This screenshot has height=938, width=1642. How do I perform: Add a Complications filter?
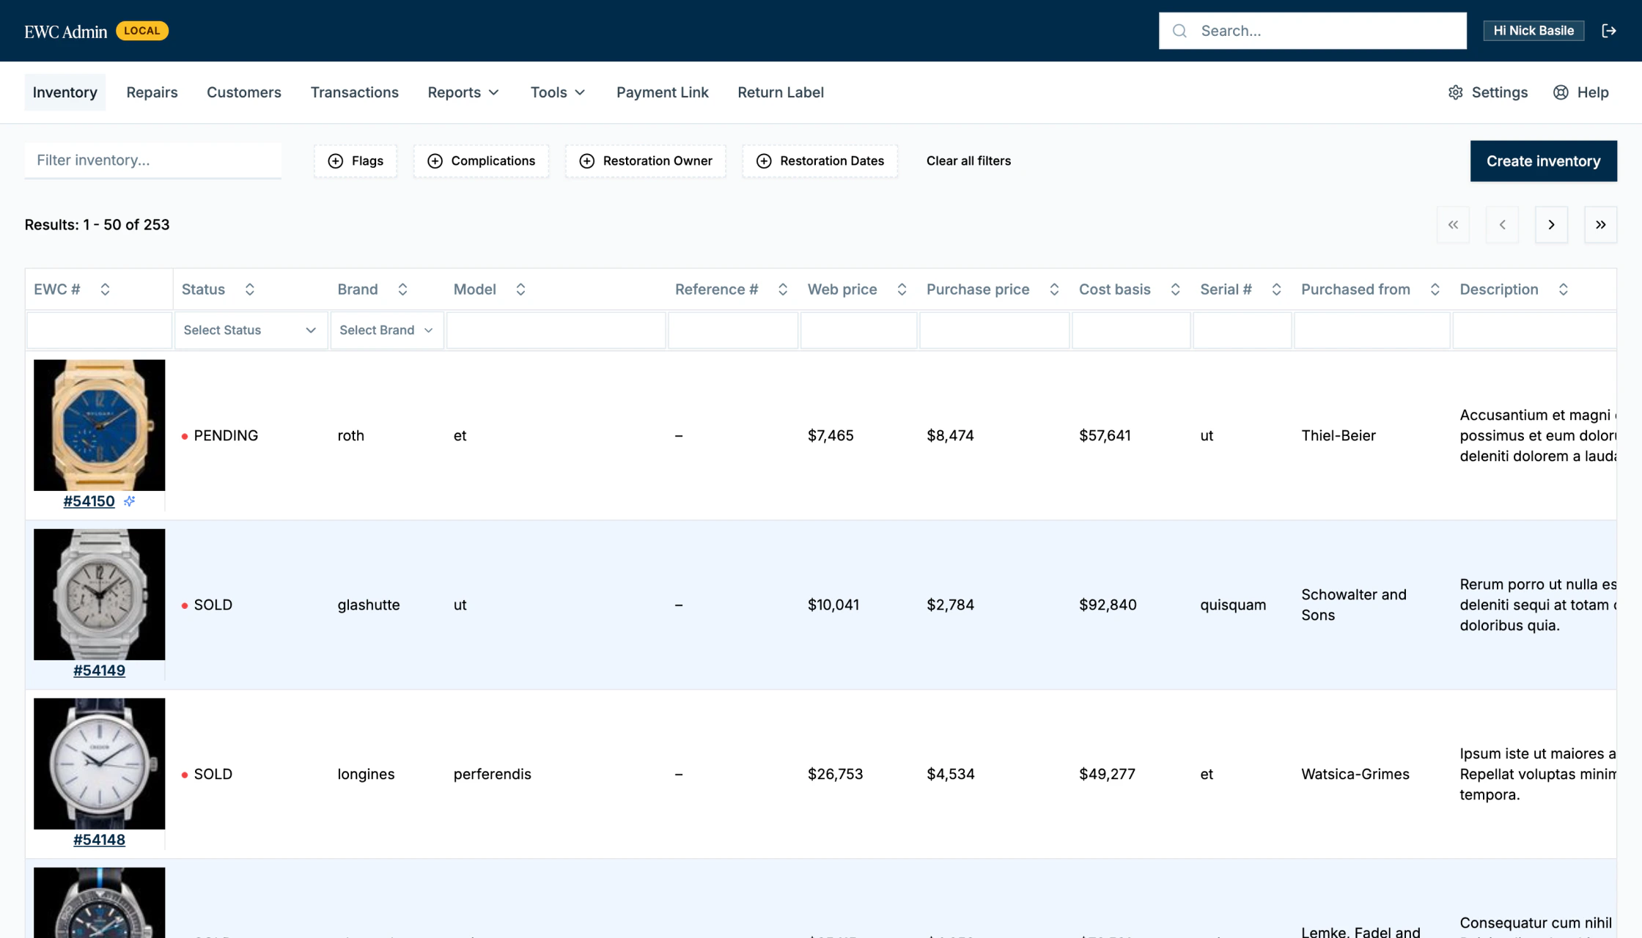482,161
